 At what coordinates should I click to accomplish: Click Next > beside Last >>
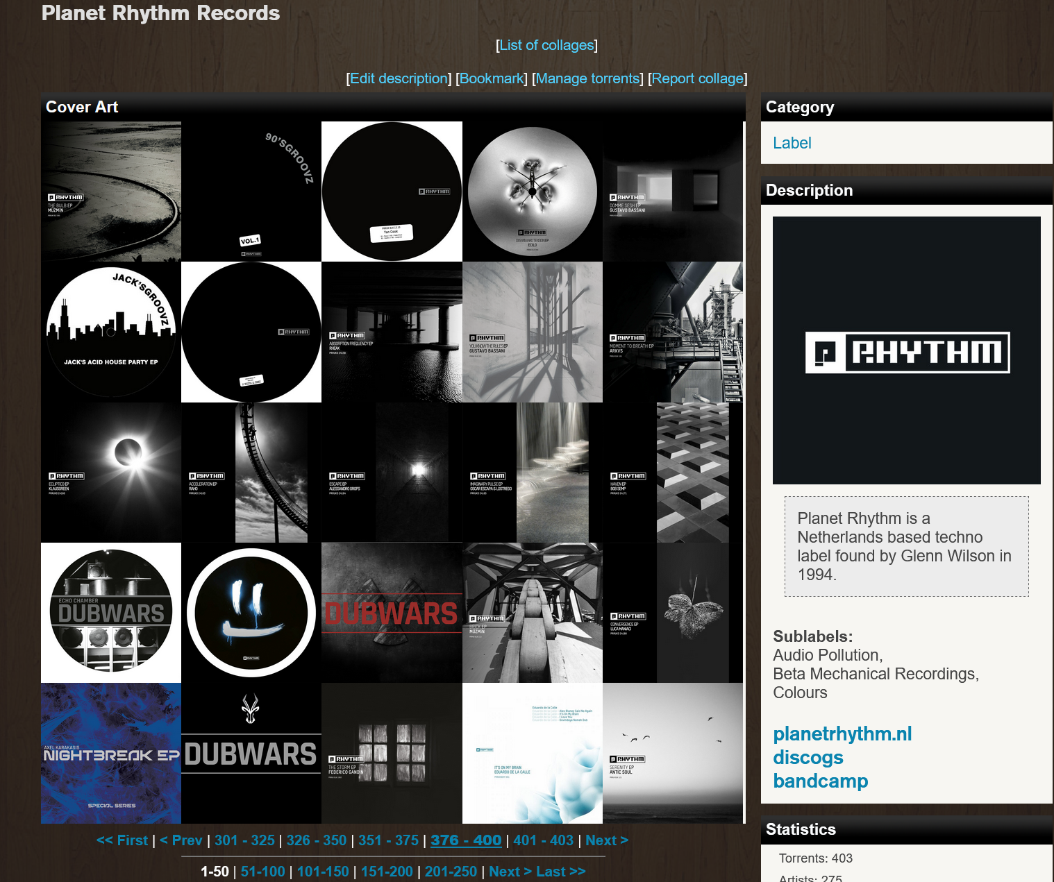pyautogui.click(x=510, y=872)
